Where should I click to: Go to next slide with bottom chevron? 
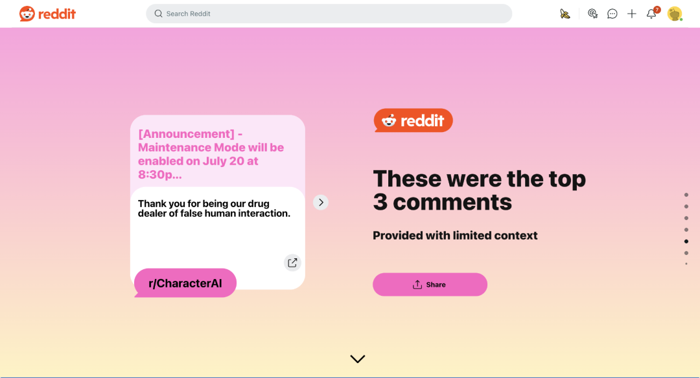coord(358,359)
